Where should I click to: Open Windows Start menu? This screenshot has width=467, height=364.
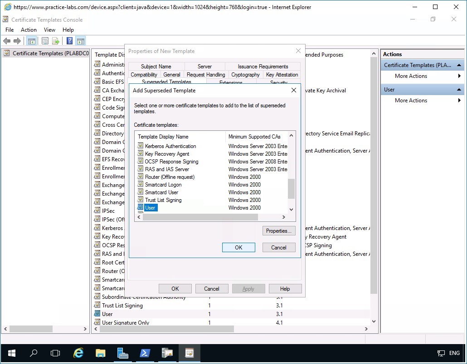(12, 353)
